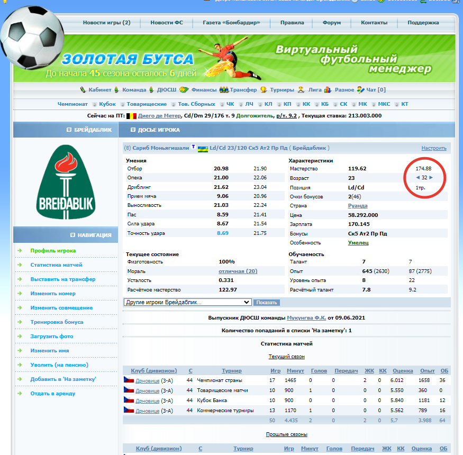
Task: Open Новости игры (2) in top menu
Action: (106, 23)
